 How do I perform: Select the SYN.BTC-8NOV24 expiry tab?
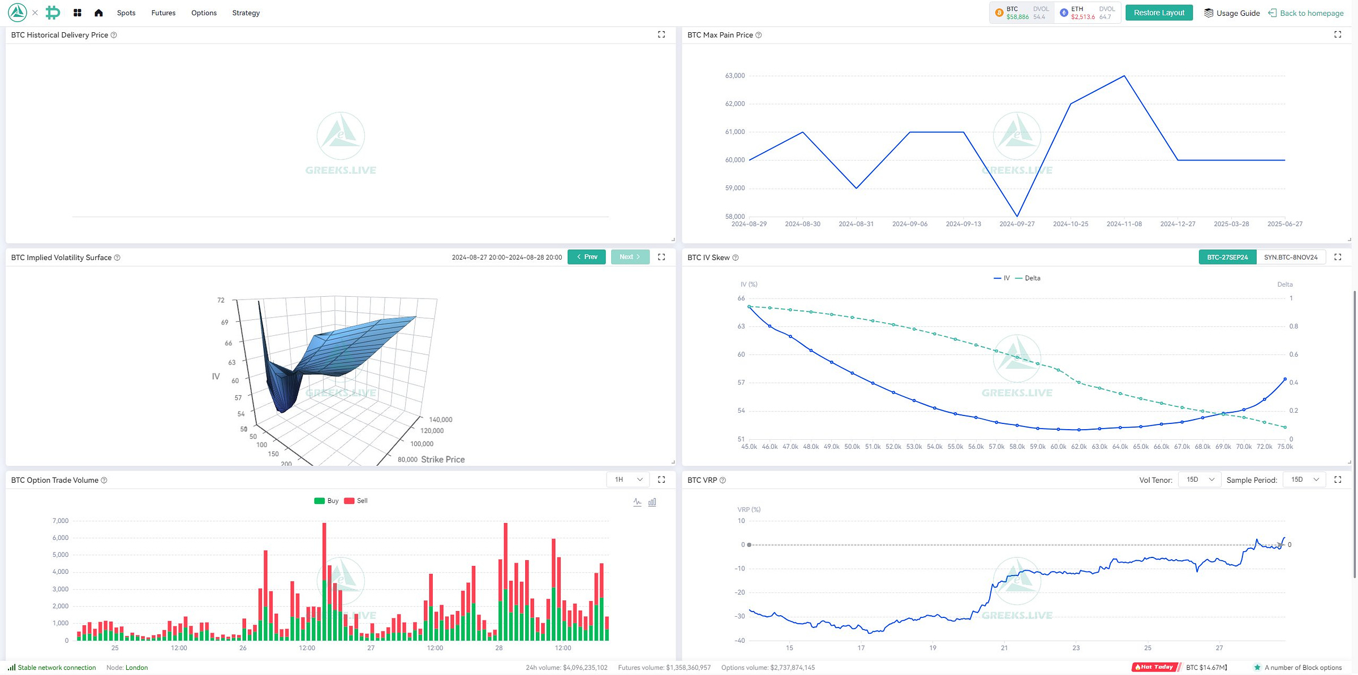click(x=1291, y=257)
